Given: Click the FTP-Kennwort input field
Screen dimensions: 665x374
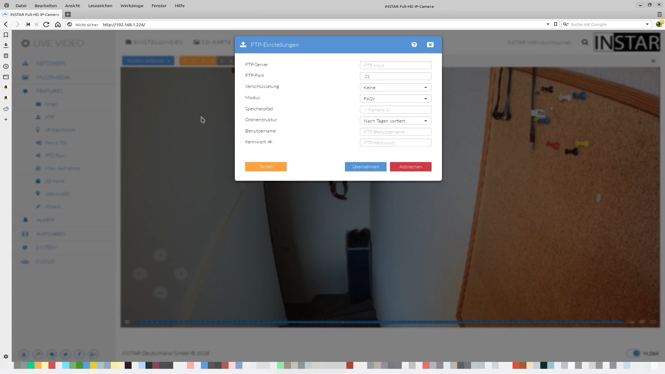Looking at the screenshot, I should (396, 143).
